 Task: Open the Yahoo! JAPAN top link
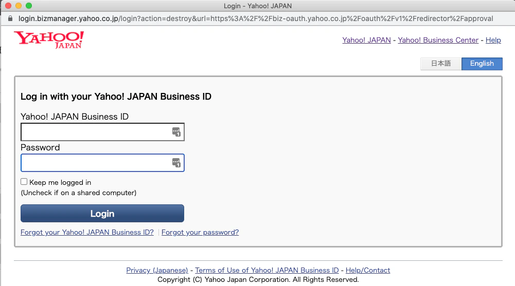366,40
